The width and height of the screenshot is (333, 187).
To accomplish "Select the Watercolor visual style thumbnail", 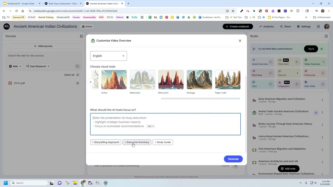I will (x=143, y=80).
